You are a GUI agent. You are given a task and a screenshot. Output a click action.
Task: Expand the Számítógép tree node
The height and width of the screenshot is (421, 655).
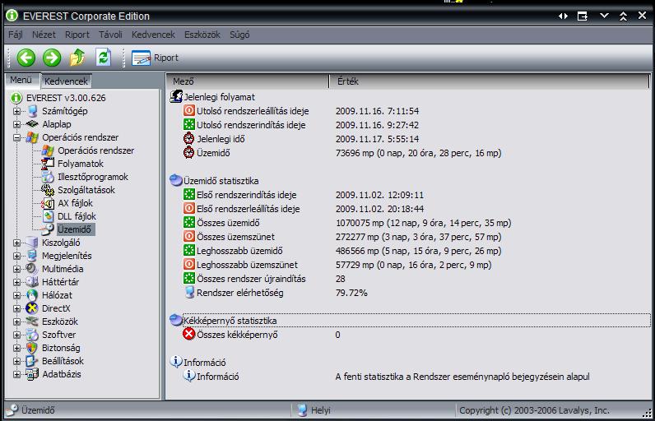16,111
